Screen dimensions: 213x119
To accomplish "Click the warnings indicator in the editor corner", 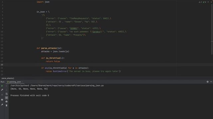I will click(200, 2).
